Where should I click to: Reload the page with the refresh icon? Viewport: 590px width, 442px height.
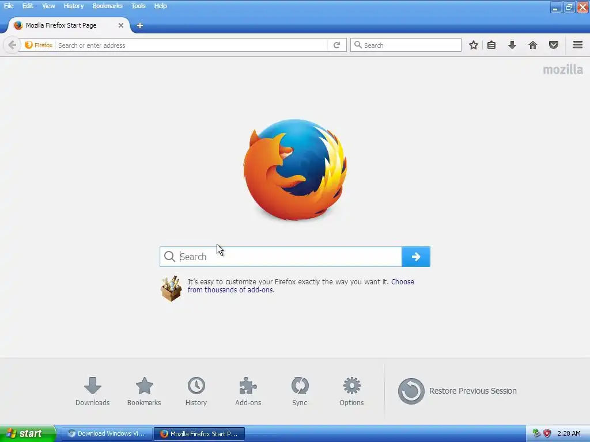(x=336, y=45)
